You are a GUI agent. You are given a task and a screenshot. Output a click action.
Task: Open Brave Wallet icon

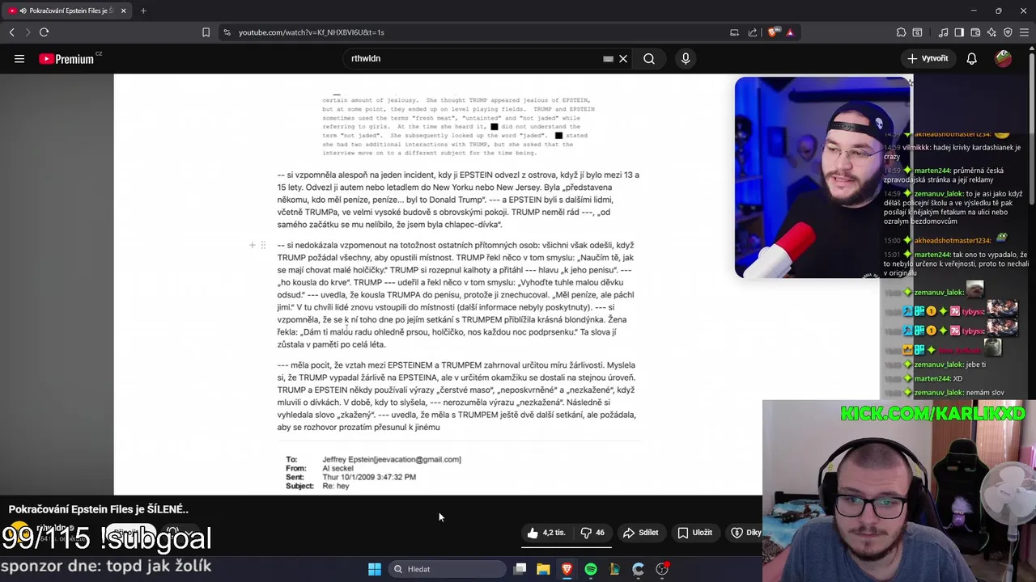[x=975, y=32]
